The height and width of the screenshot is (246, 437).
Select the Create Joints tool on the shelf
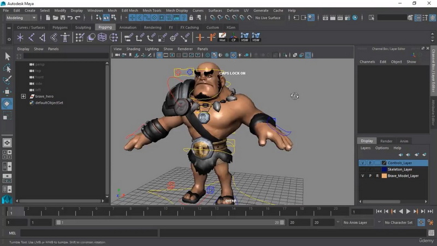(31, 37)
